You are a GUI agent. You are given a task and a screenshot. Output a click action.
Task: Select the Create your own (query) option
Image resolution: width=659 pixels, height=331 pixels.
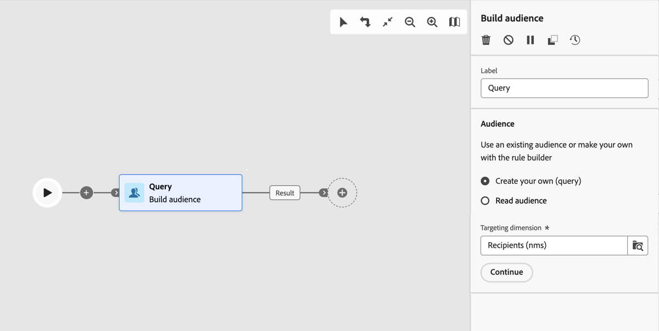tap(485, 181)
